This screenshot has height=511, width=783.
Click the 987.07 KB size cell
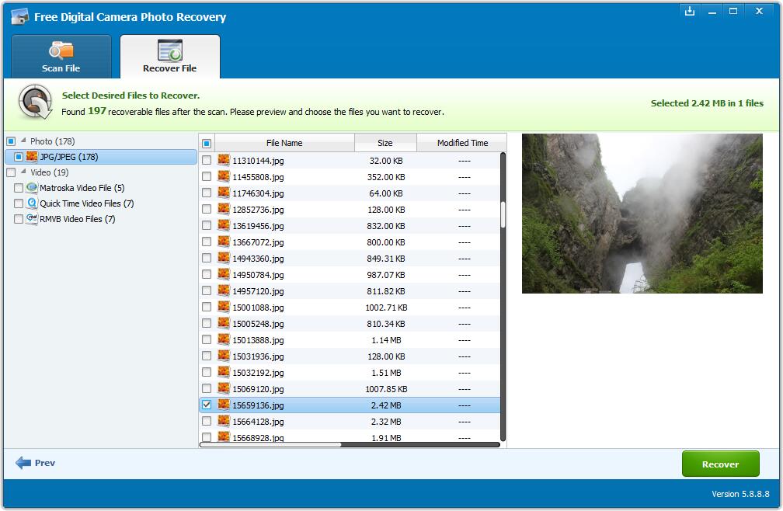tap(386, 275)
